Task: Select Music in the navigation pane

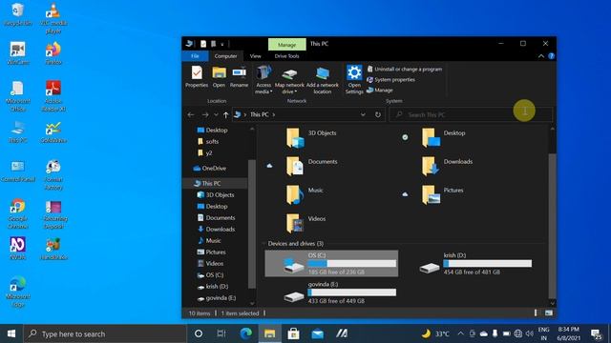Action: coord(213,241)
